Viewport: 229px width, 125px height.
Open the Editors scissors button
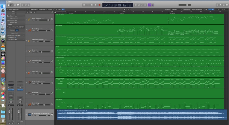pos(29,5)
